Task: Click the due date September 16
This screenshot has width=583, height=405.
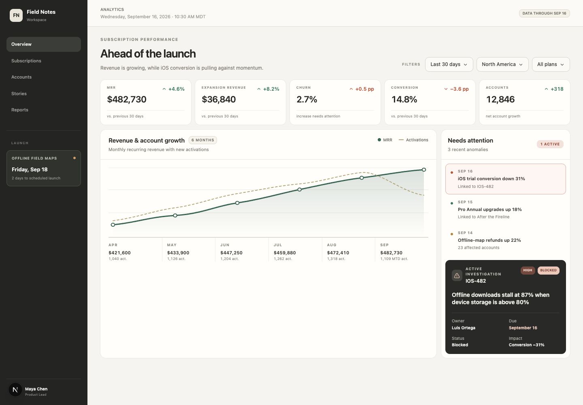Action: pyautogui.click(x=523, y=328)
